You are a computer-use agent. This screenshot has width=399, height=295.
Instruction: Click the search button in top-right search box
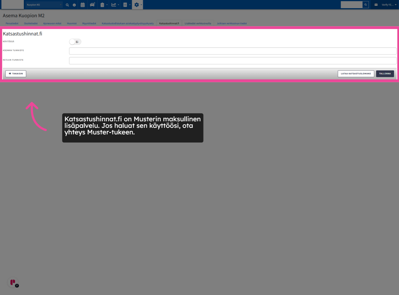pos(366,5)
